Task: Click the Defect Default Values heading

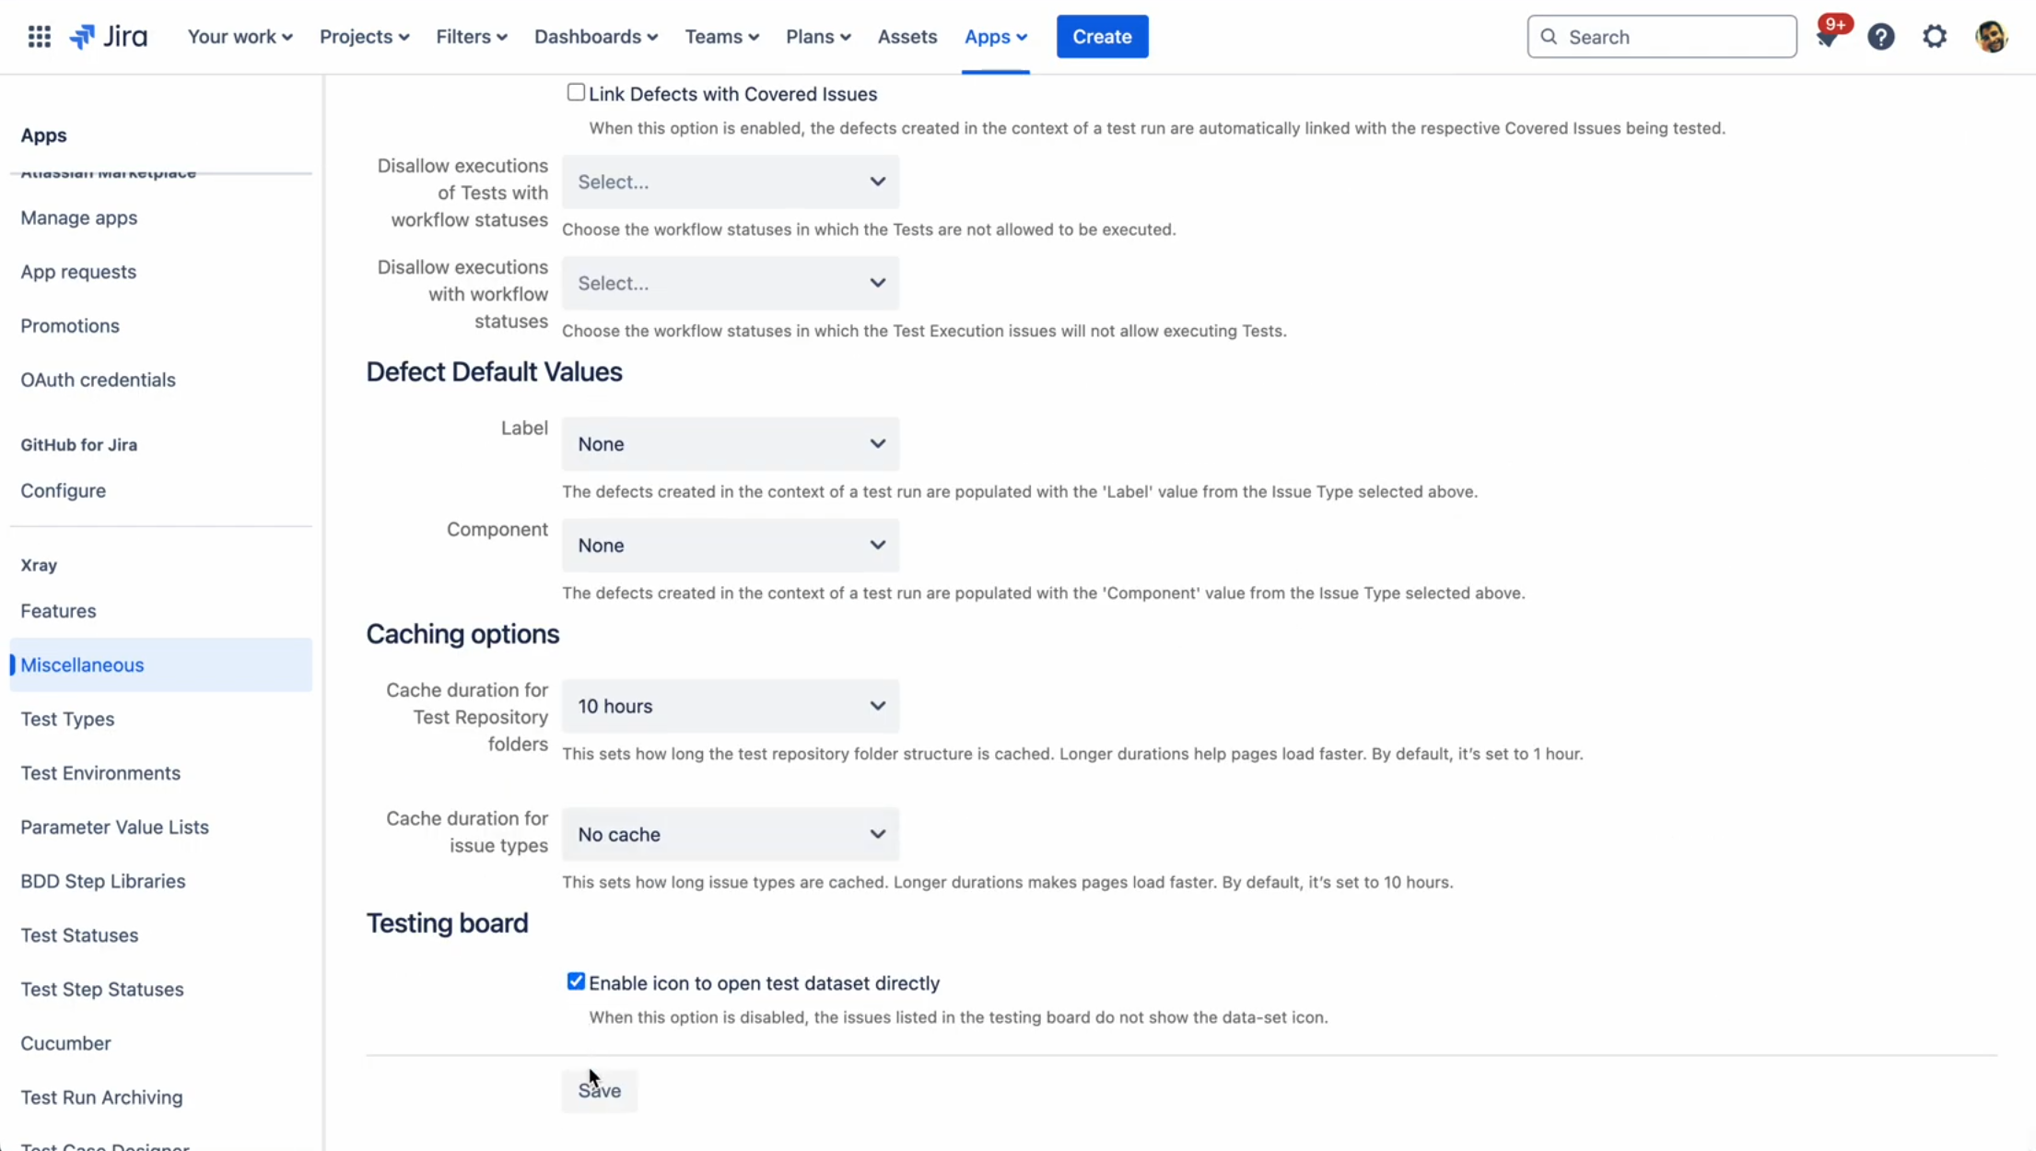Action: (494, 371)
